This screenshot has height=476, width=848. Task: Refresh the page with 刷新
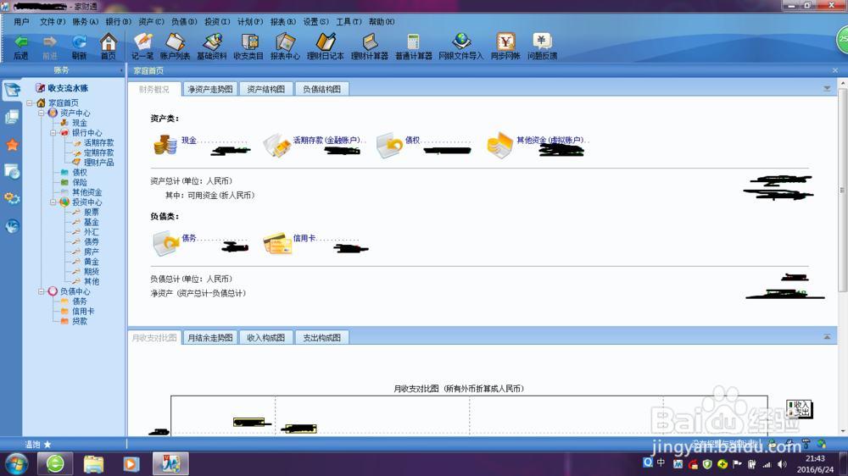click(x=79, y=47)
